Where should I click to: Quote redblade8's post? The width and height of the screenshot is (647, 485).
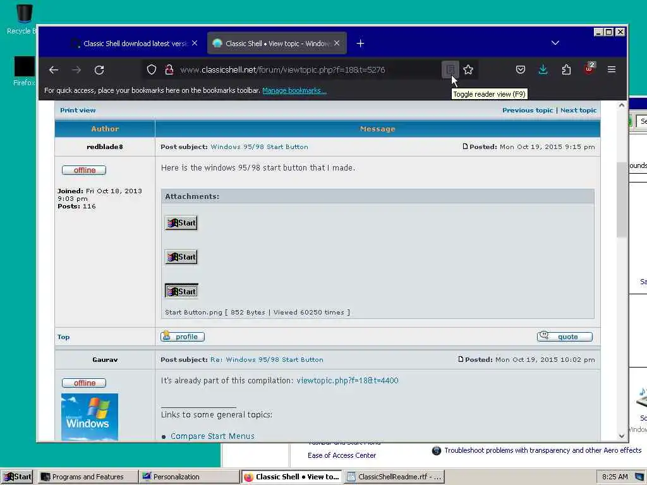click(564, 337)
